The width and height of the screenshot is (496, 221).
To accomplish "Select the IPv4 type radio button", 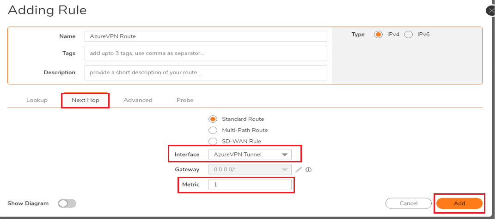I will pyautogui.click(x=378, y=35).
